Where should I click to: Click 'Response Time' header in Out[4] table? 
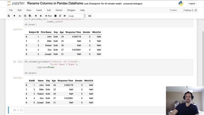[65, 81]
